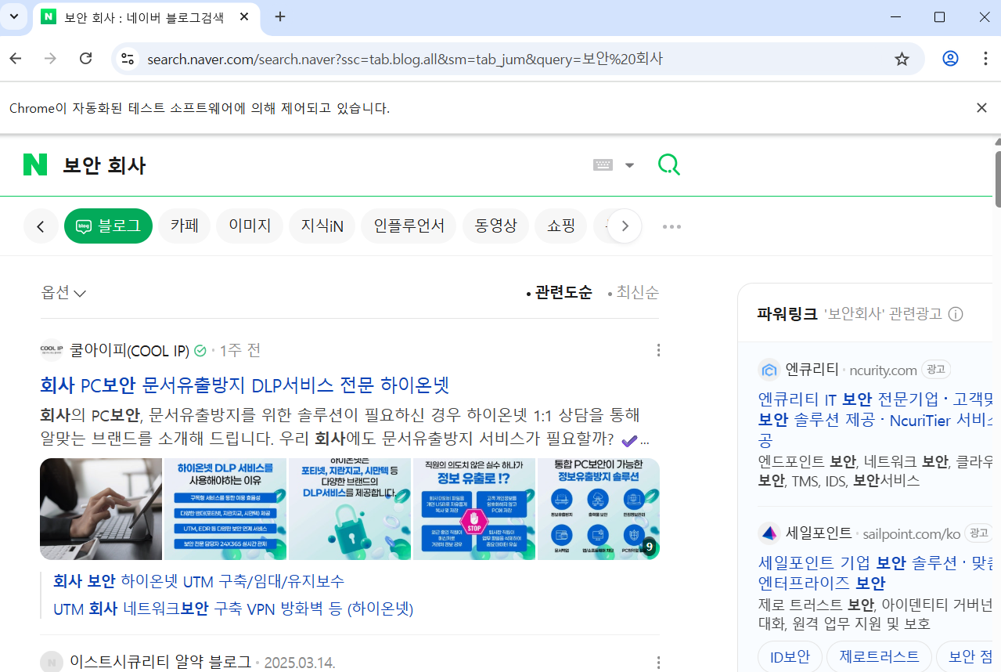Open the first laptop typing thumbnail
The width and height of the screenshot is (1001, 672).
click(101, 509)
